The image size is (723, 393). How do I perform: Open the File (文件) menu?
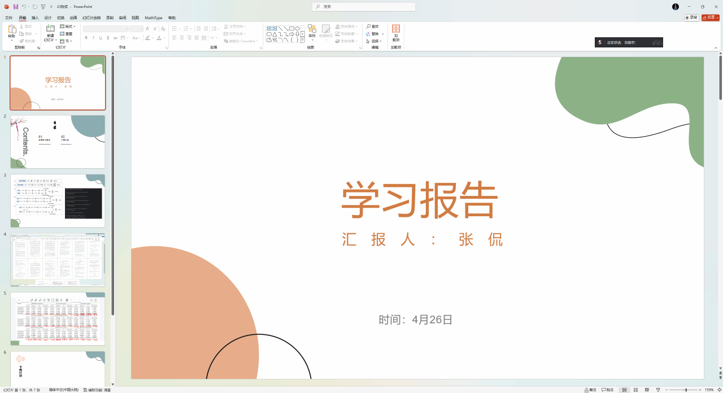click(8, 18)
